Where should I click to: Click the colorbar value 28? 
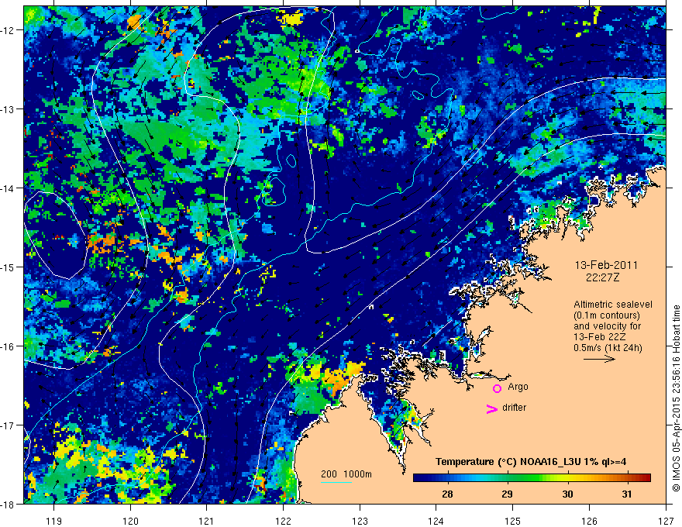447,494
